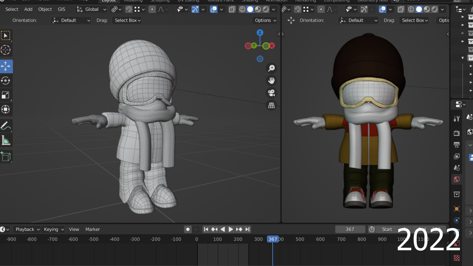
Task: Click the current frame field showing 367
Action: point(350,229)
